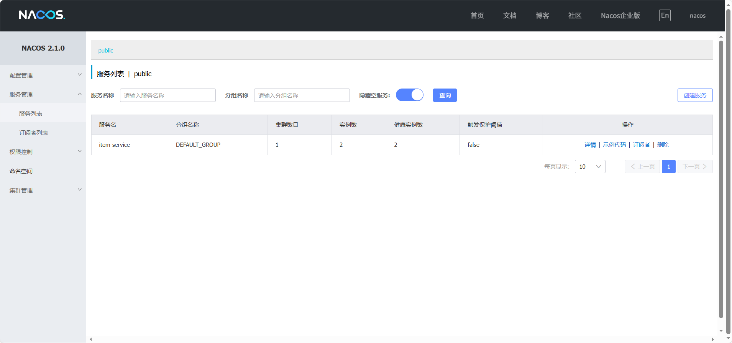
Task: Expand the 权限控制 menu chevron
Action: click(x=80, y=151)
